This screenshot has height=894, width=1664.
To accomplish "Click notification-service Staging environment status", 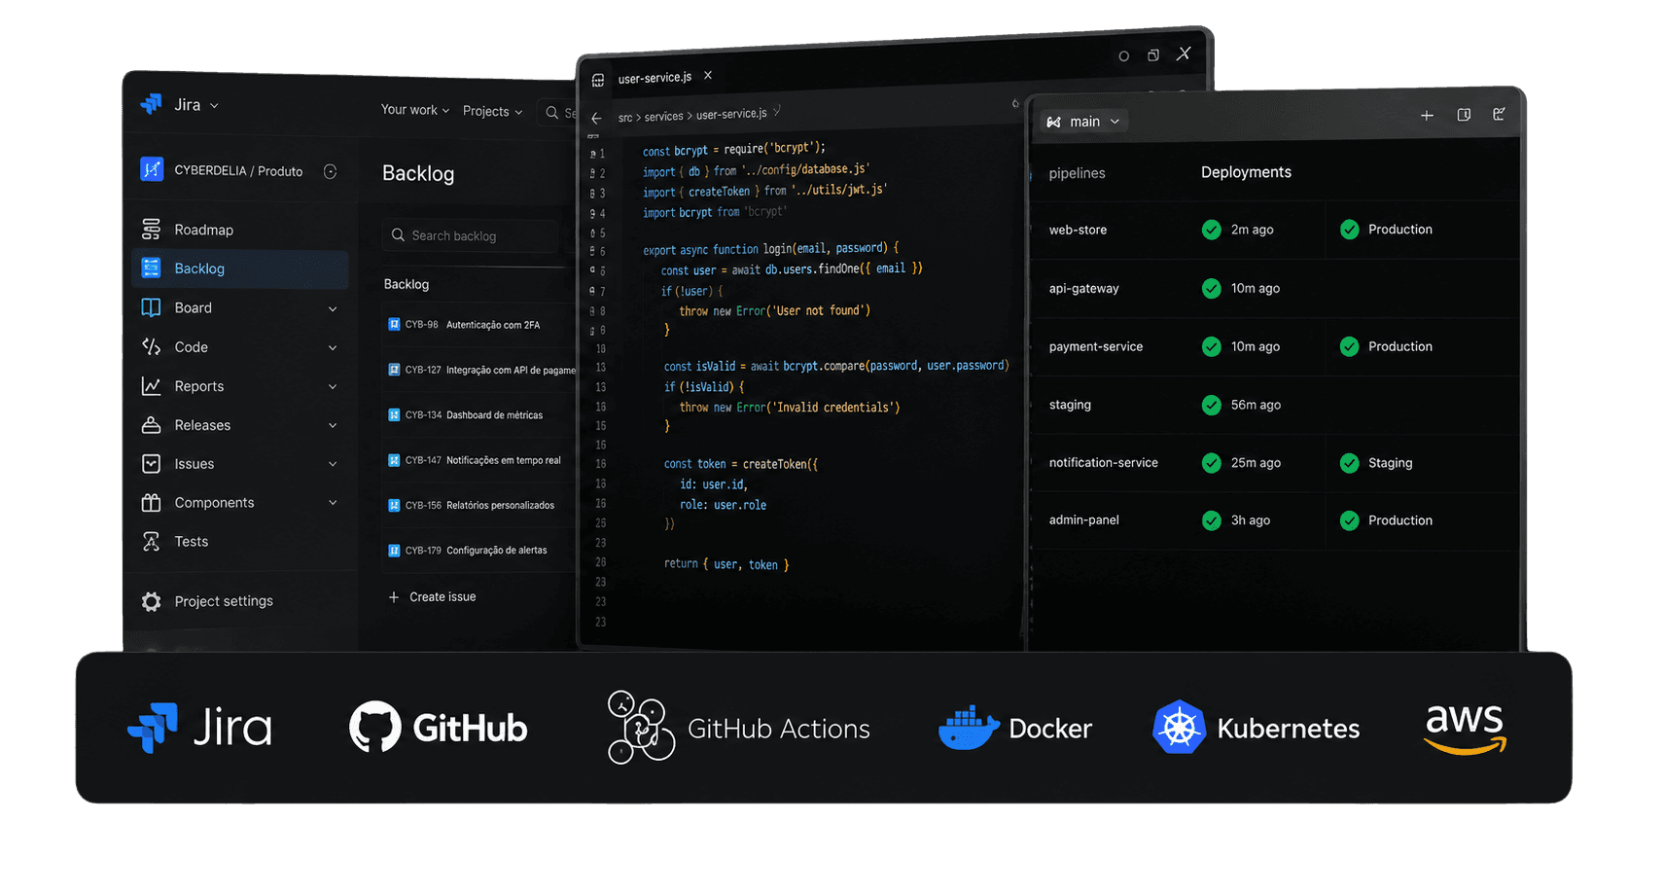I will coord(1376,463).
